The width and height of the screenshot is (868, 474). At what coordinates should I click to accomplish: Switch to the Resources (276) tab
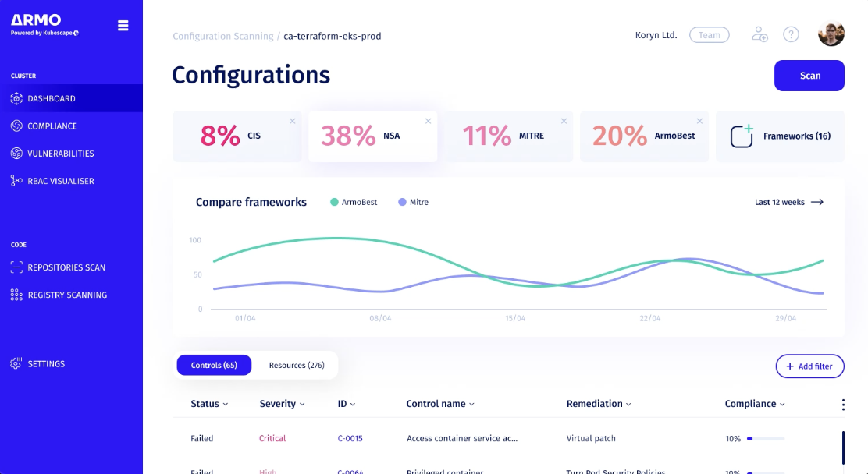(297, 365)
